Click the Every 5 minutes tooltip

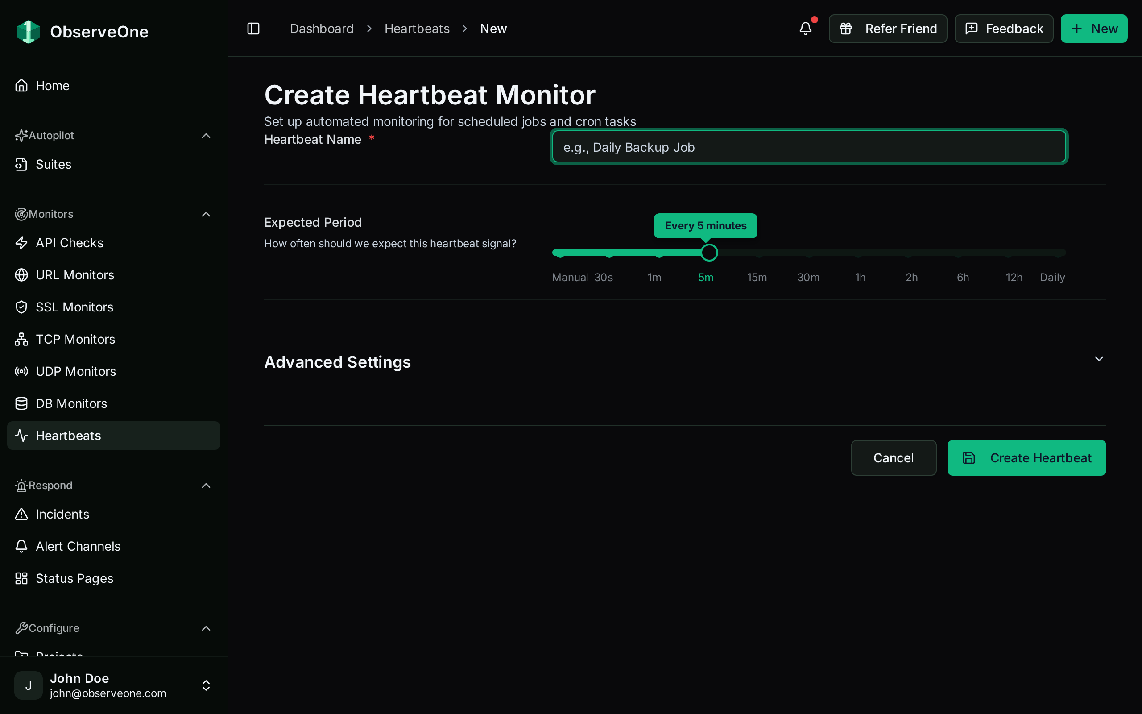click(x=705, y=226)
